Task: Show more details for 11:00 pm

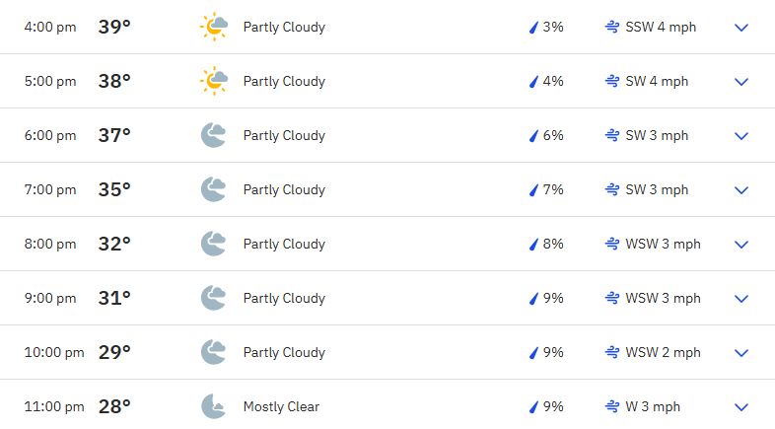Action: coord(741,407)
